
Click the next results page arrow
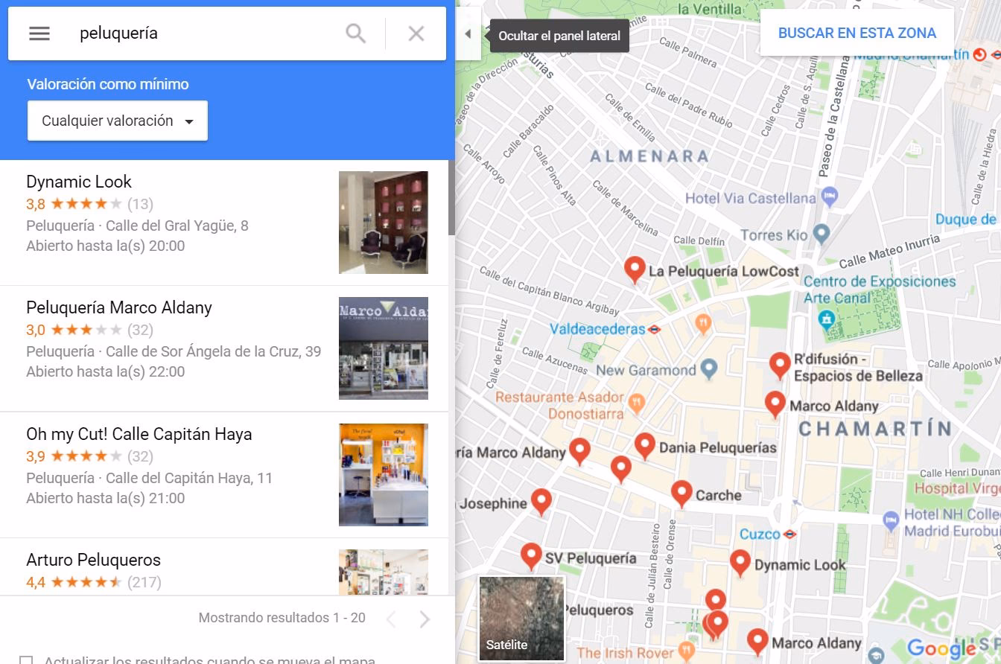tap(424, 618)
